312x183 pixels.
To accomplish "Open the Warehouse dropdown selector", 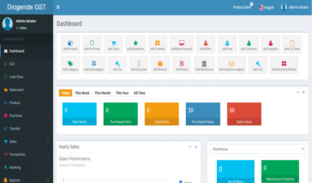I will pyautogui.click(x=258, y=149).
